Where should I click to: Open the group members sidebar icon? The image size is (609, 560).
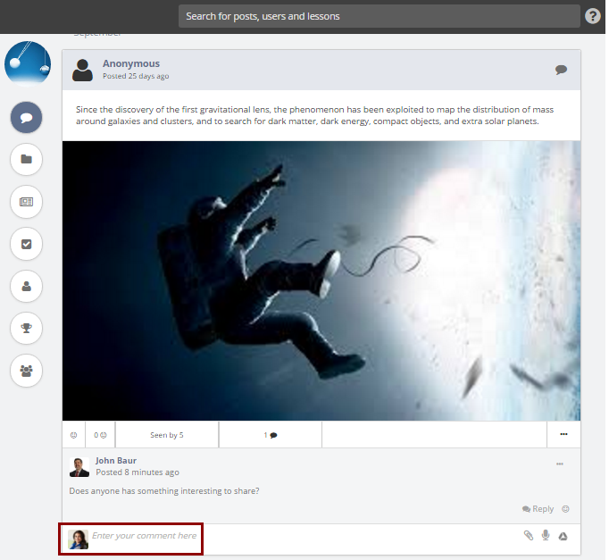26,371
